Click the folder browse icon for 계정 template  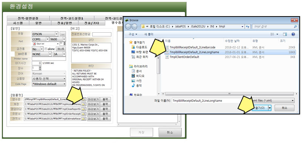(84, 104)
